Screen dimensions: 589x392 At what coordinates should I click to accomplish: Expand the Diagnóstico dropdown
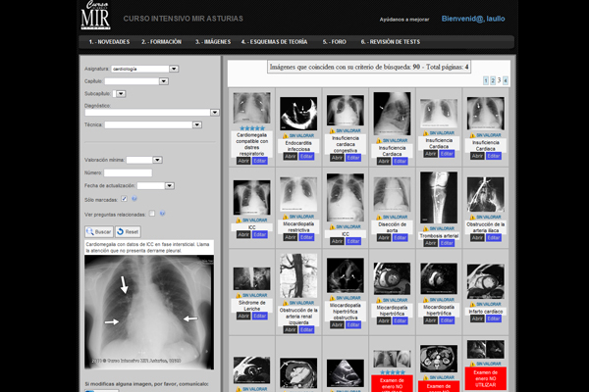point(214,112)
